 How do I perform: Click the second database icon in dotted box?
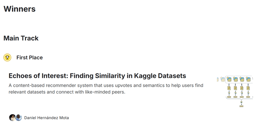[x=235, y=79]
